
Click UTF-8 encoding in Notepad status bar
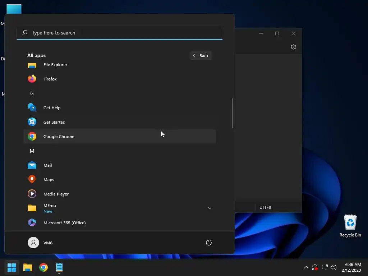[265, 207]
